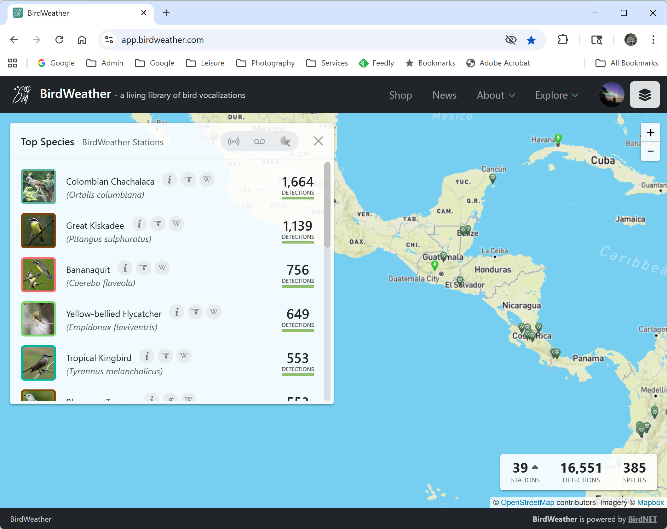Open info icon for Tropical Kingbird
Image resolution: width=667 pixels, height=529 pixels.
(x=147, y=356)
